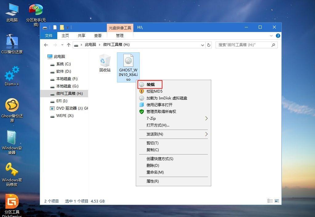Click the up-arrow navigation icon
The width and height of the screenshot is (315, 217).
pyautogui.click(x=68, y=45)
